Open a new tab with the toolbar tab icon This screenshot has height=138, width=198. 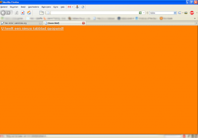pos(41,13)
